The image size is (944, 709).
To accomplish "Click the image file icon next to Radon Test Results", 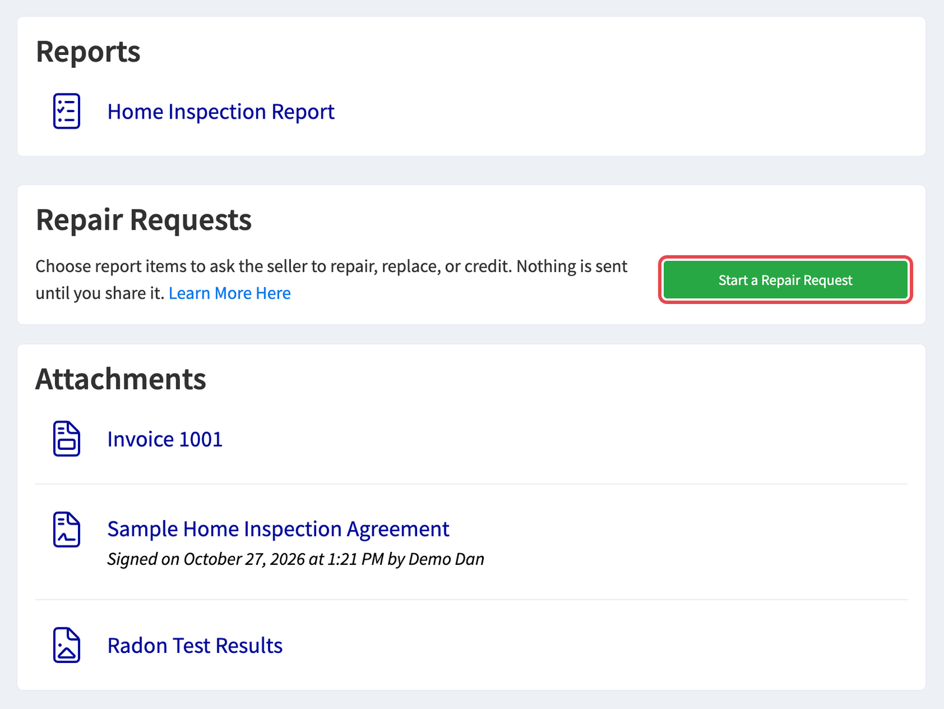I will pyautogui.click(x=67, y=645).
